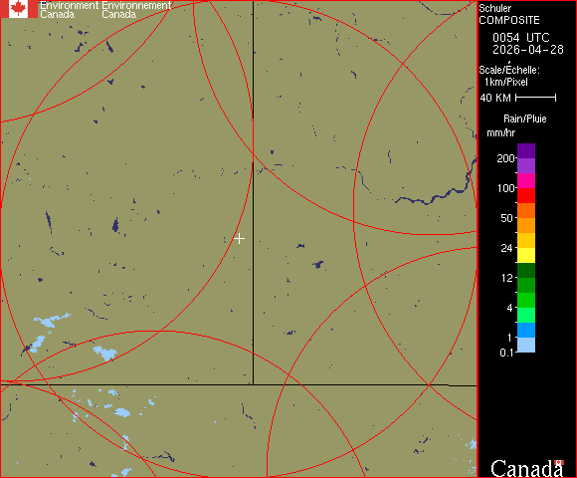Click the white crosshair radar site marker
The image size is (577, 478).
coord(239,239)
